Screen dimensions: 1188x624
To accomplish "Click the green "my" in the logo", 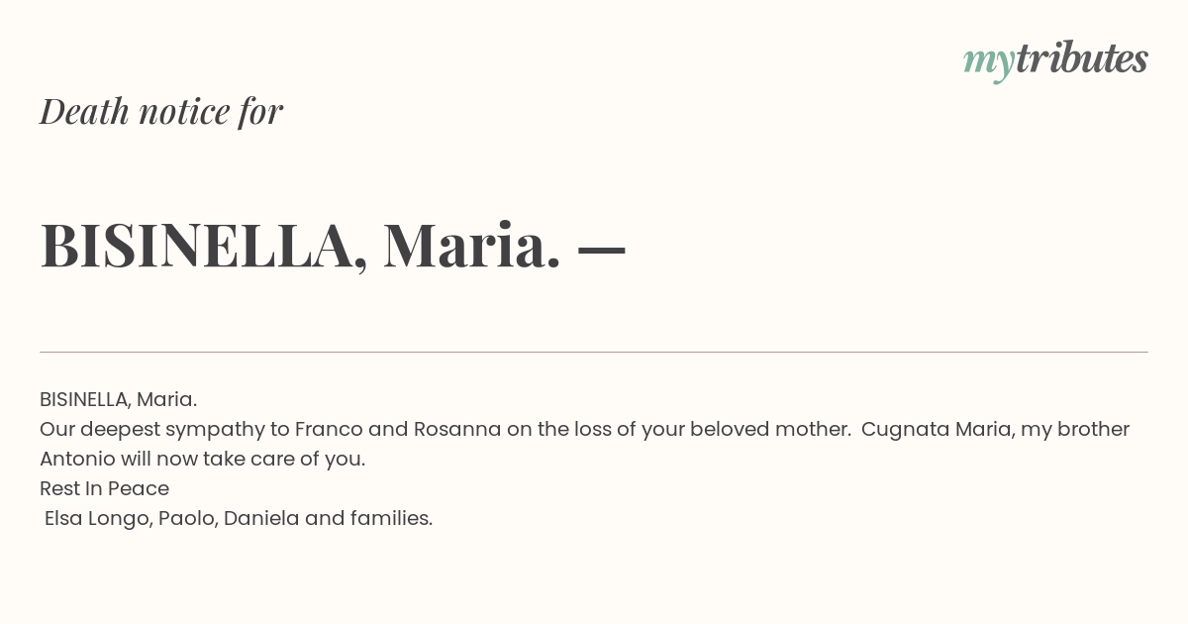I will (988, 64).
